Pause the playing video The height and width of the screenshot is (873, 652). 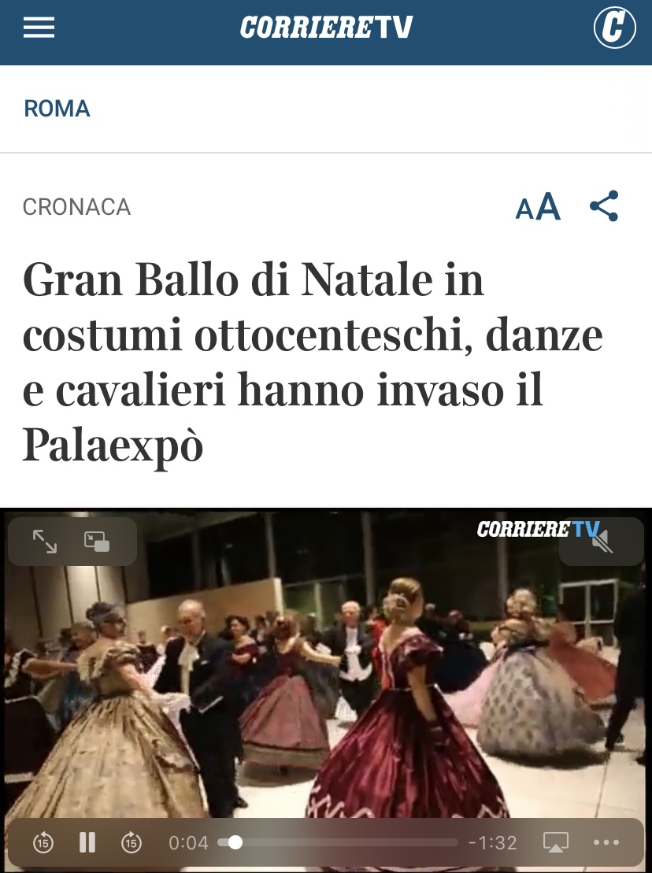pos(87,842)
